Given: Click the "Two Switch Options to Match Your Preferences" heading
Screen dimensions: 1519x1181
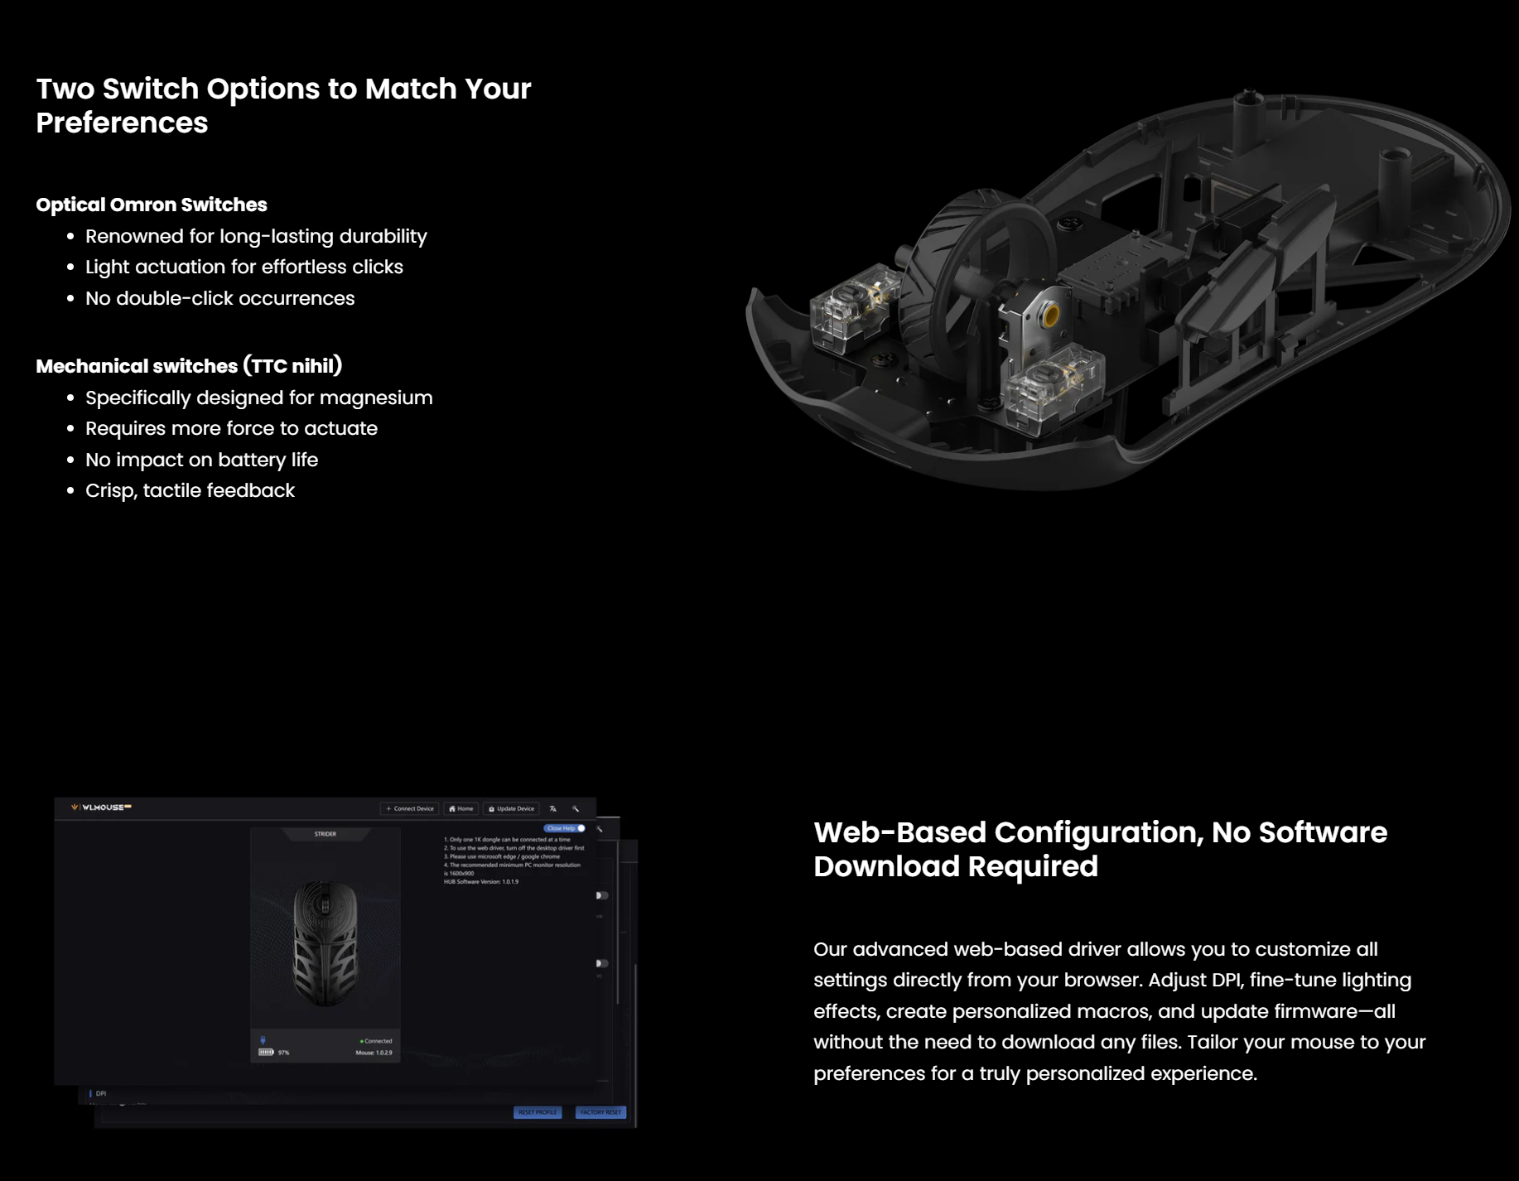Looking at the screenshot, I should tap(283, 105).
